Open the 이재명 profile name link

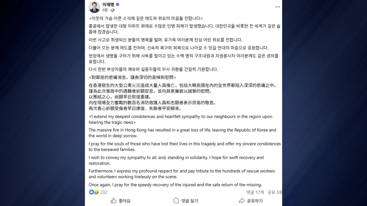click(x=108, y=5)
